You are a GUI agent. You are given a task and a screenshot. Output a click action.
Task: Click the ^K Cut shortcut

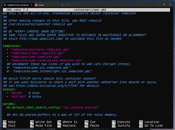point(90,122)
